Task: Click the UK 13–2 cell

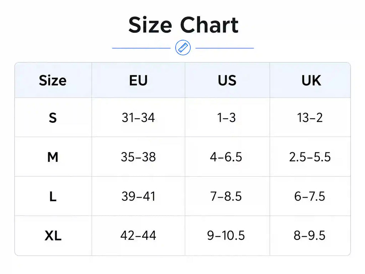Action: pyautogui.click(x=310, y=117)
